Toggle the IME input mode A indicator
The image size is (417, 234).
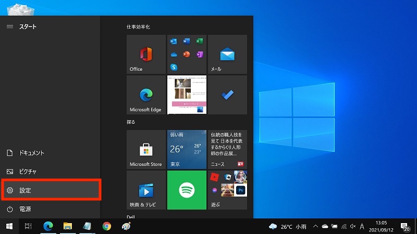coord(362,226)
